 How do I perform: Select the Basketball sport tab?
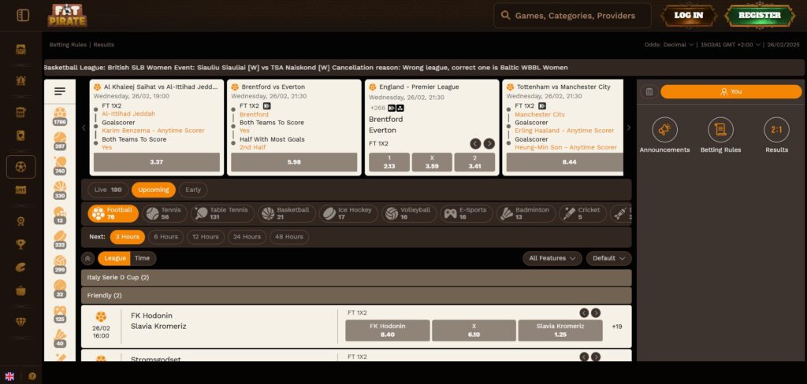click(286, 213)
